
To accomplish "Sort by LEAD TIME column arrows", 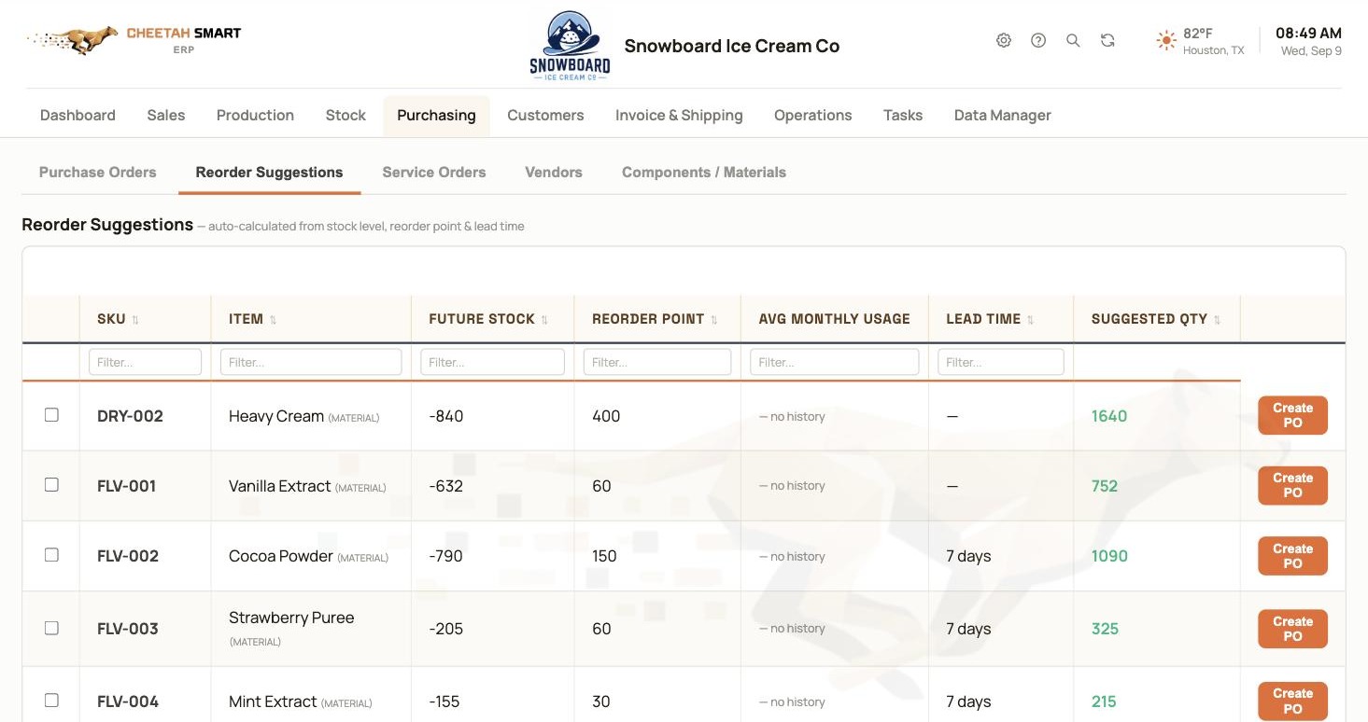I will 1030,320.
